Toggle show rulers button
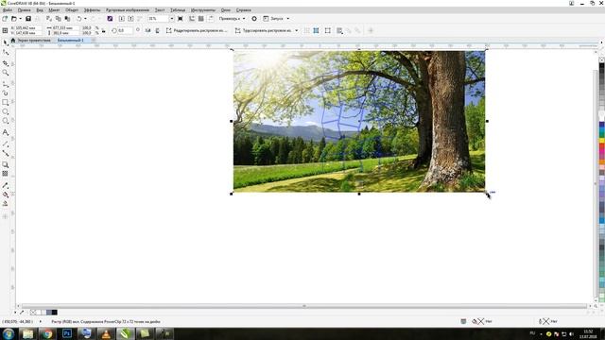The width and height of the screenshot is (605, 340). [x=192, y=19]
